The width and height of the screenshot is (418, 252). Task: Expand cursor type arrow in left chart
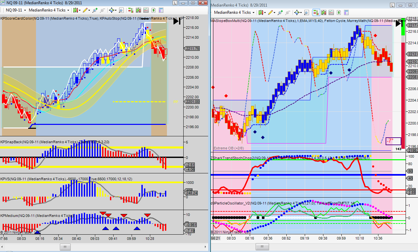click(x=115, y=10)
